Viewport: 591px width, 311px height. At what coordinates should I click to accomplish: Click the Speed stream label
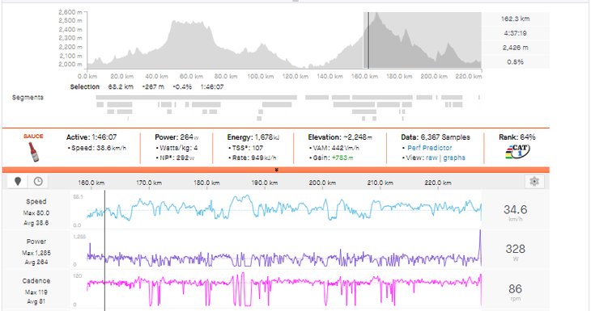(x=36, y=202)
